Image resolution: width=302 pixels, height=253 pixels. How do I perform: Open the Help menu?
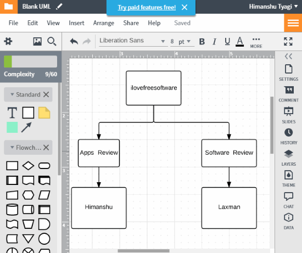point(154,23)
